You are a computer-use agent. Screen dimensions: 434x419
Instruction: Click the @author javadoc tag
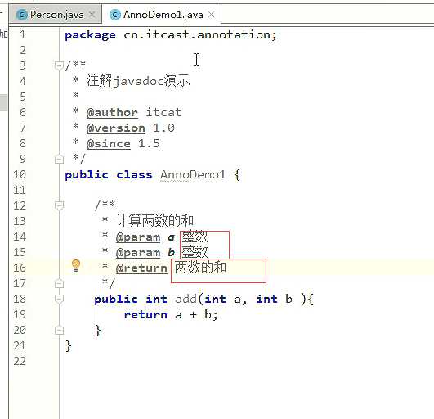tap(112, 113)
